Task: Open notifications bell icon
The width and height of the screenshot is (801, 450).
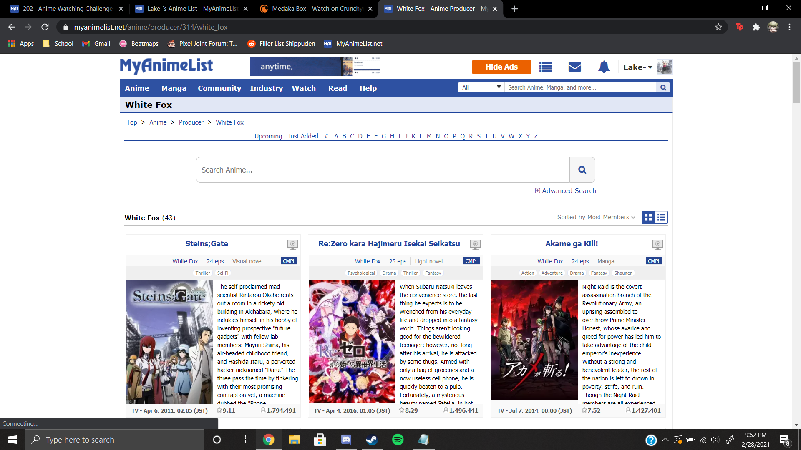Action: [x=604, y=67]
